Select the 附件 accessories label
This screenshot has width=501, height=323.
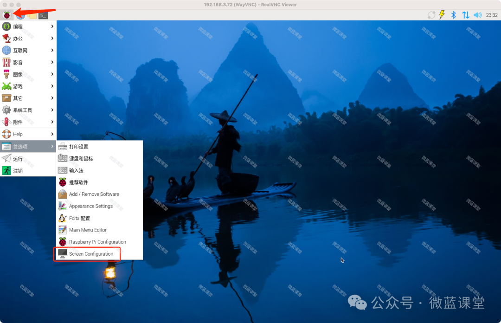click(x=18, y=122)
